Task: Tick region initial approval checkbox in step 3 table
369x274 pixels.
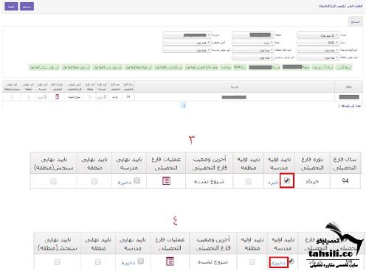Action: click(249, 181)
